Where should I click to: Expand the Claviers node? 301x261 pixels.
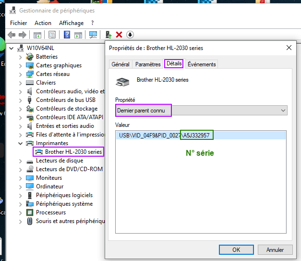click(20, 83)
